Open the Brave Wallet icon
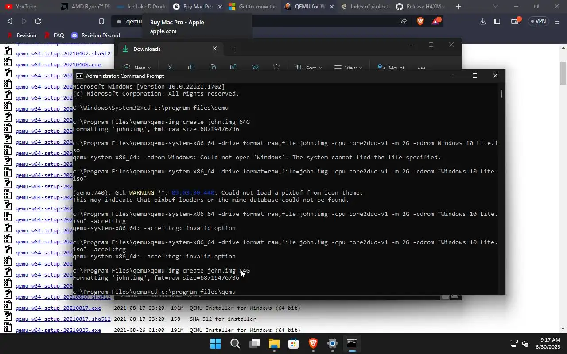 515,21
